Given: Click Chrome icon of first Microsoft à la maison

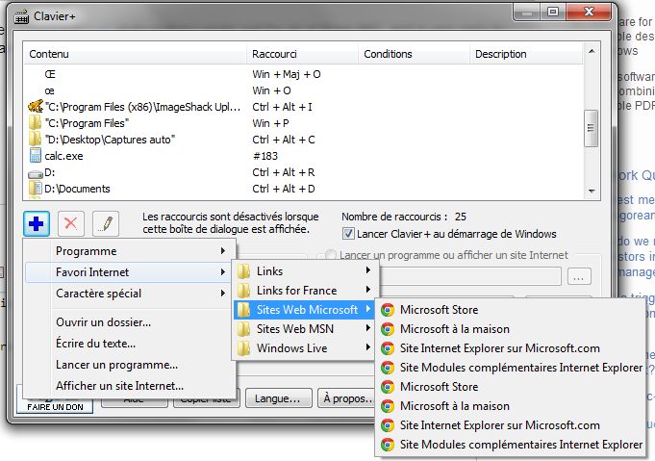Looking at the screenshot, I should 388,329.
